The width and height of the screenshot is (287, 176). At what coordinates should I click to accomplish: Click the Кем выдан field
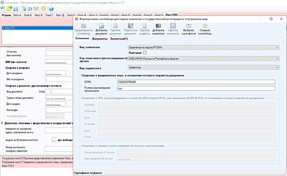click(59, 110)
